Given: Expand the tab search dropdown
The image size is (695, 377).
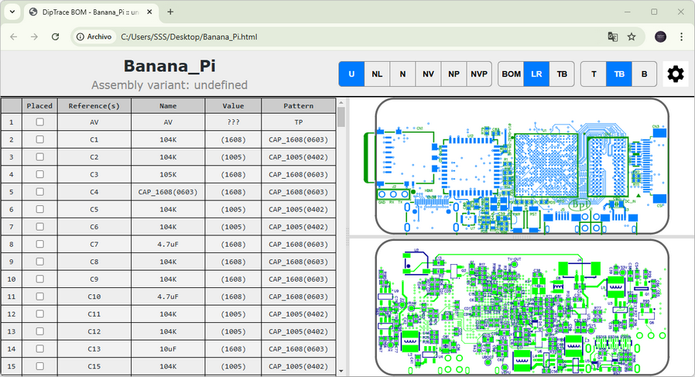Looking at the screenshot, I should click(x=12, y=12).
